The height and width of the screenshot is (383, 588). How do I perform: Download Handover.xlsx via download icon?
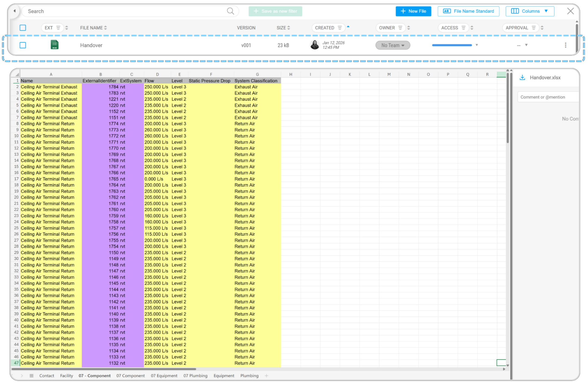(522, 78)
